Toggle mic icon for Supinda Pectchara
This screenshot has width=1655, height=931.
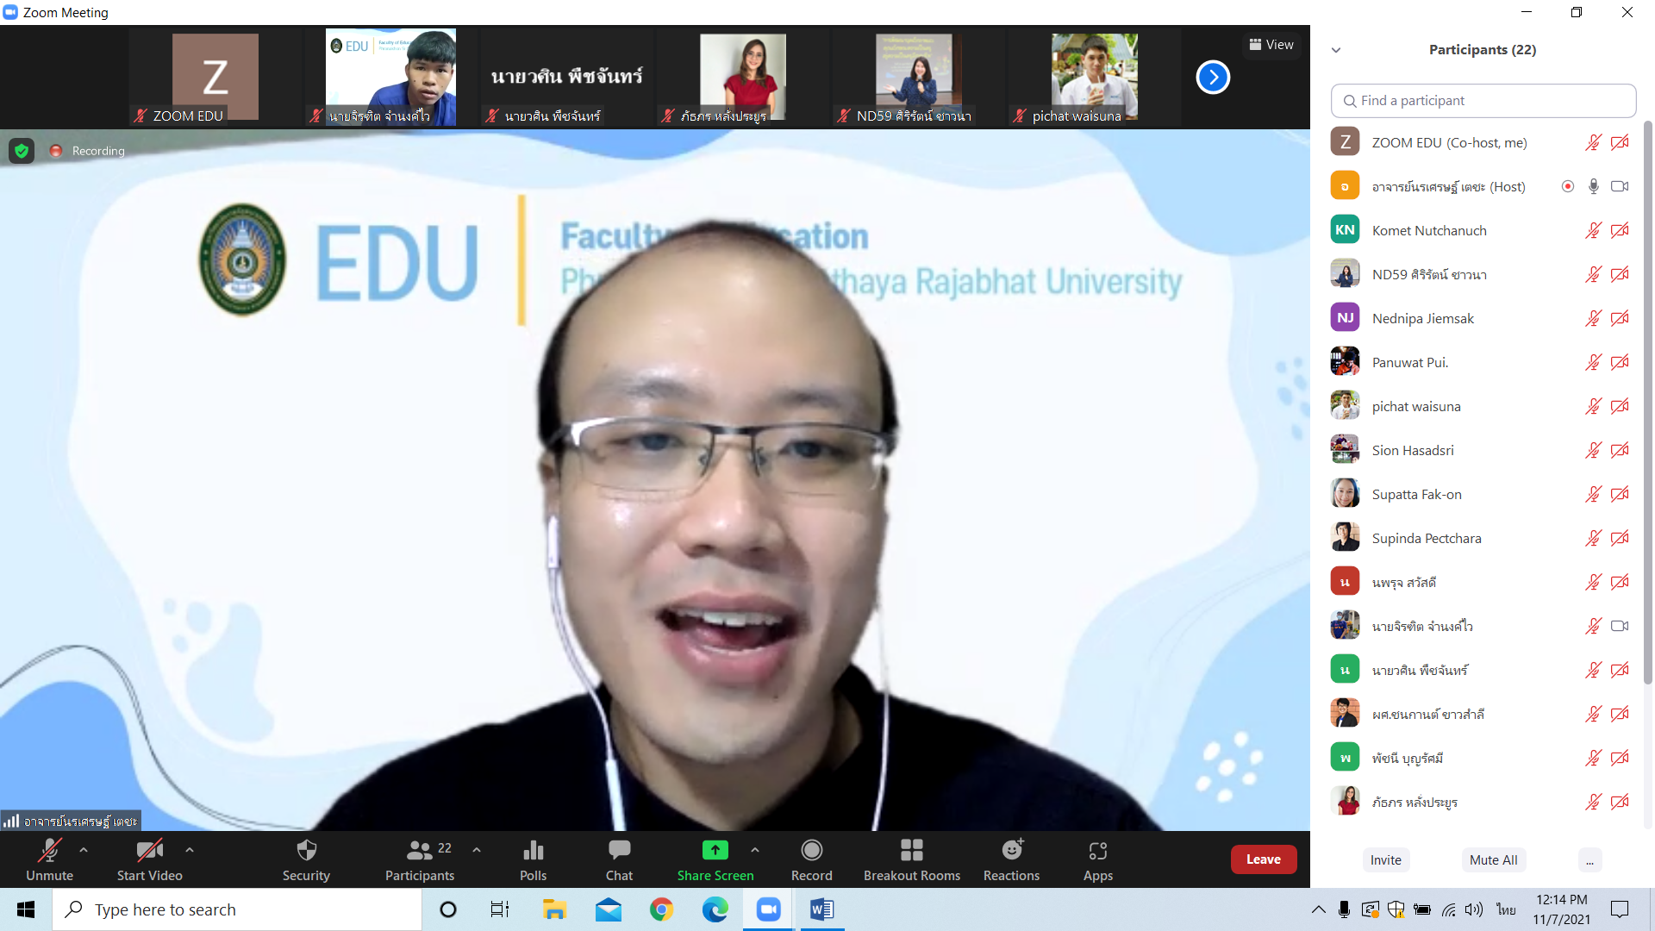coord(1593,538)
